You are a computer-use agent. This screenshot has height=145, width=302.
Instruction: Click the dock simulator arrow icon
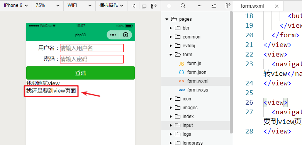(x=154, y=6)
